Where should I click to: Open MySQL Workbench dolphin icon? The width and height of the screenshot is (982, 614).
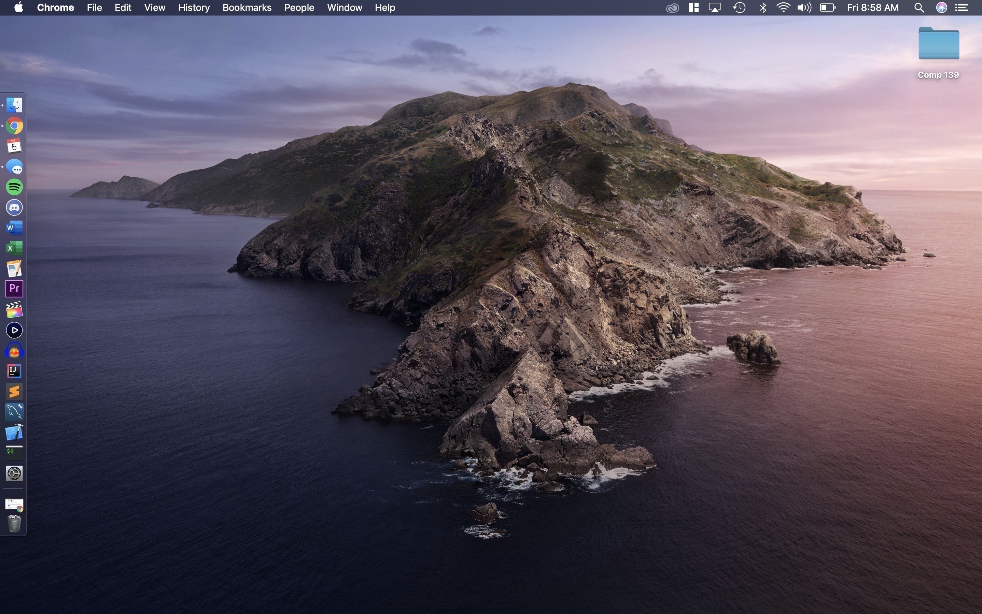14,412
